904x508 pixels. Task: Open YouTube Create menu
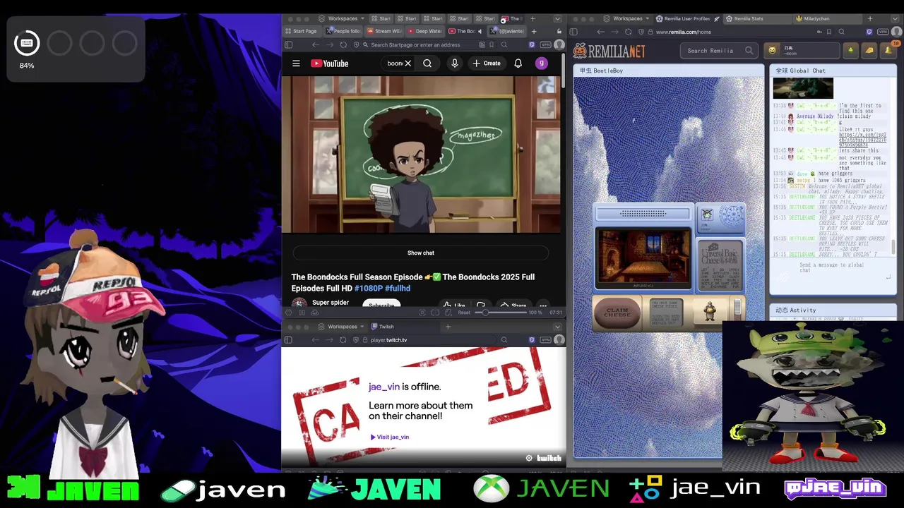pyautogui.click(x=487, y=64)
